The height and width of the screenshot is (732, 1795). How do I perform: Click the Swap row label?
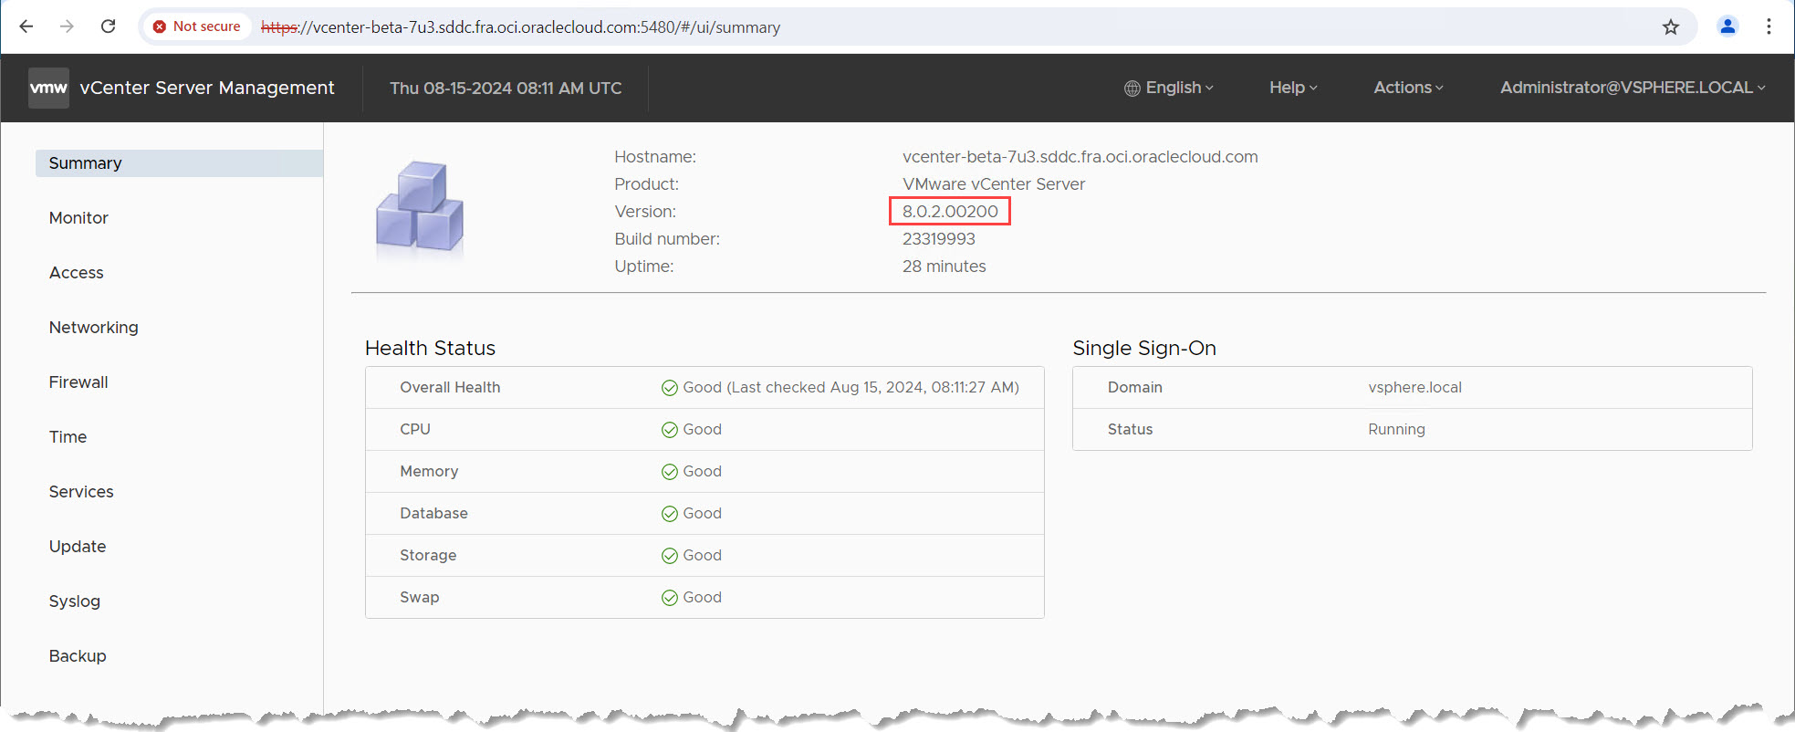pos(420,598)
